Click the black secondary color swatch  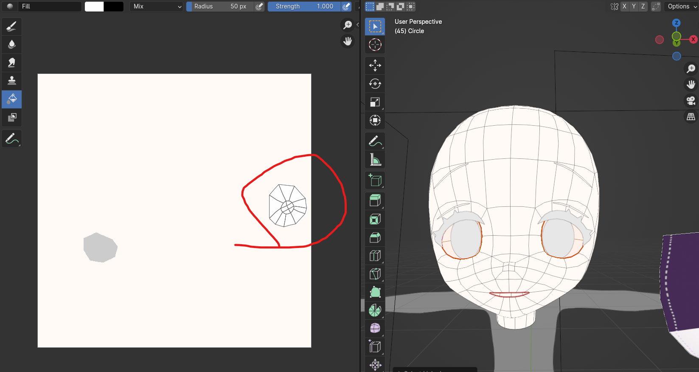point(114,6)
